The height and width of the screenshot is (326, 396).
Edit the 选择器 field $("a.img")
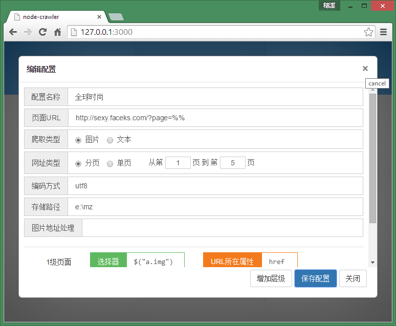156,260
